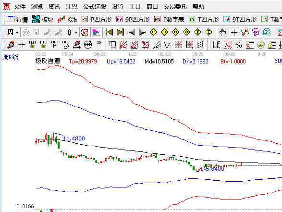Select the hand pan tool
The width and height of the screenshot is (282, 212).
pyautogui.click(x=222, y=32)
